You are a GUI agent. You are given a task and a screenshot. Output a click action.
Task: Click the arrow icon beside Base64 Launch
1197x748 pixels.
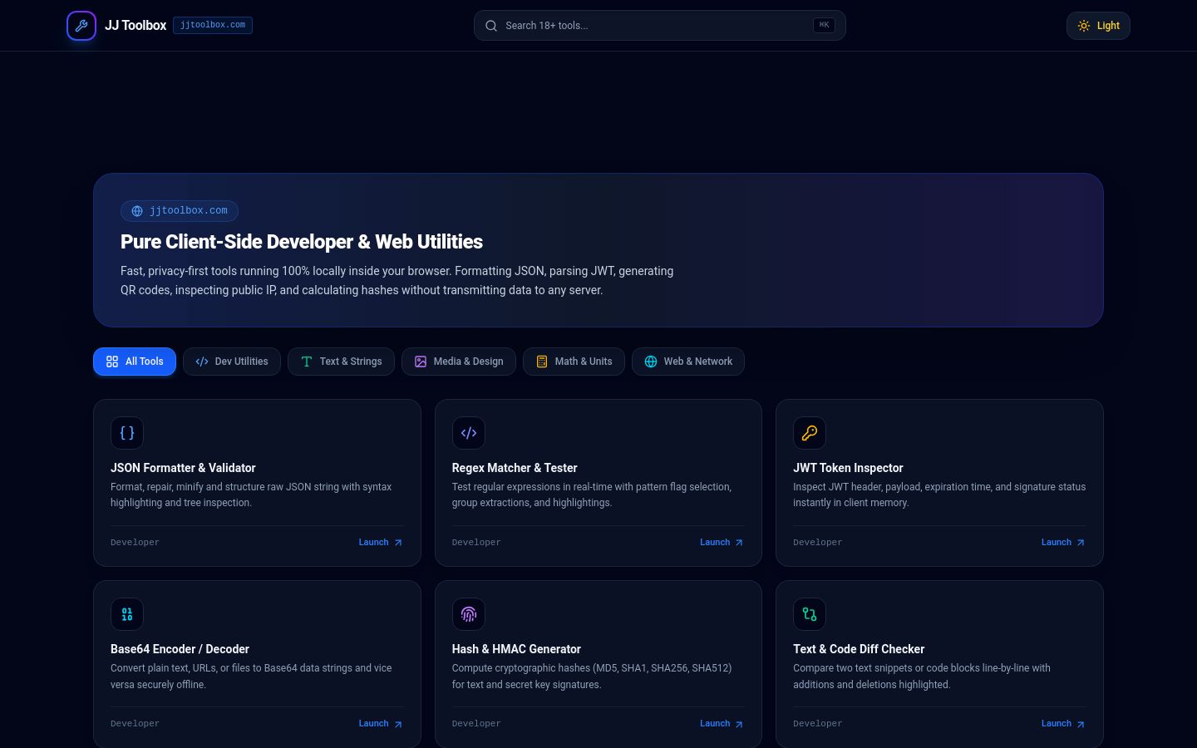coord(398,724)
